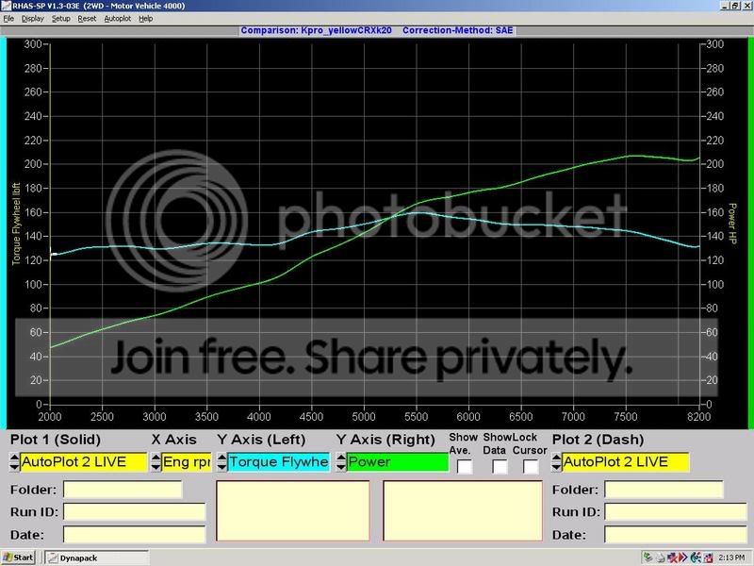Click the printer tray icon
This screenshot has height=566, width=754.
pos(661,558)
